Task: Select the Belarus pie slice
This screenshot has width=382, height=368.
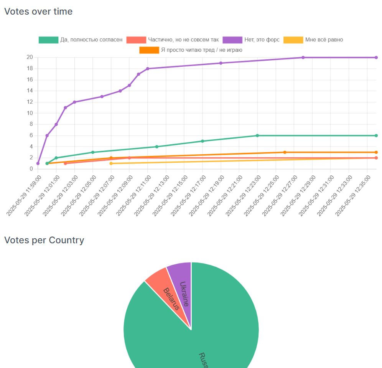Action: pos(166,292)
